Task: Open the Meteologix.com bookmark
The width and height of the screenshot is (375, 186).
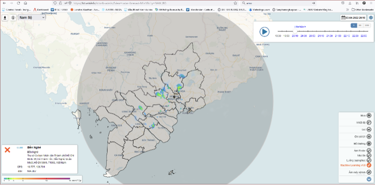Action: pyautogui.click(x=259, y=10)
